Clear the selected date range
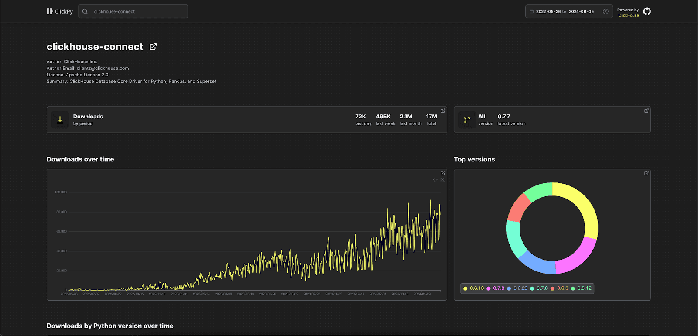The height and width of the screenshot is (336, 698). 606,11
